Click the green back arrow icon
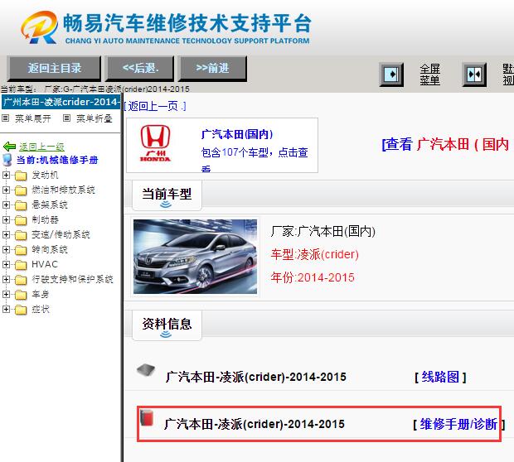This screenshot has height=462, width=514. [9, 147]
